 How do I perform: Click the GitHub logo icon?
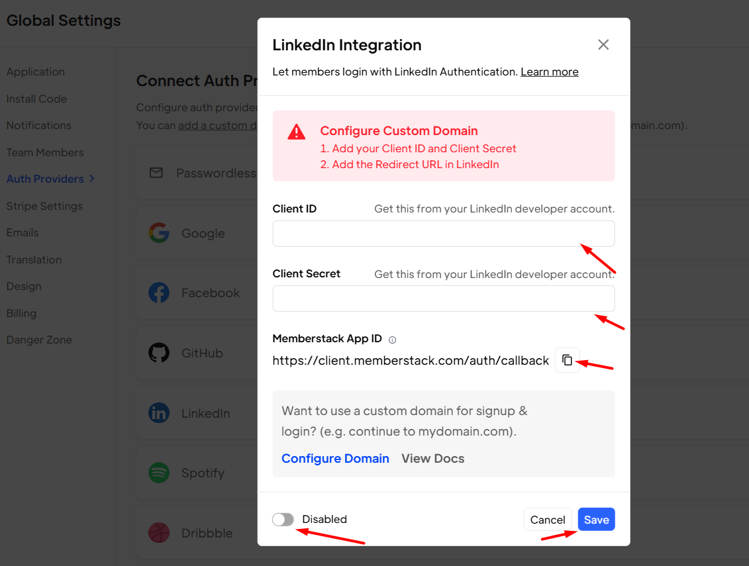[159, 353]
